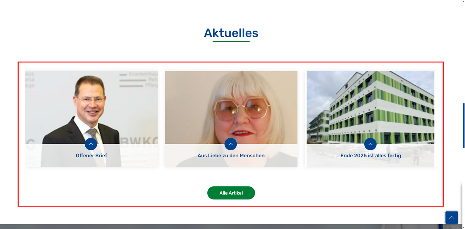Expand chevron above Ende 2025 ist alles fertig
This screenshot has width=465, height=229.
click(370, 144)
